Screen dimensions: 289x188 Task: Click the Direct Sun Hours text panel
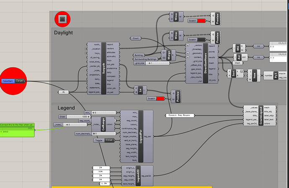tap(180, 116)
